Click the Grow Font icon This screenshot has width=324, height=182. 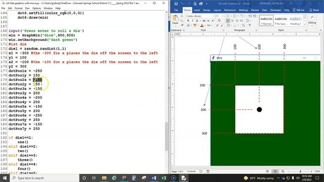coord(217,25)
